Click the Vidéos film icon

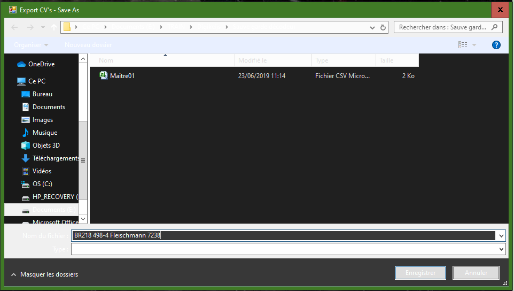(26, 171)
